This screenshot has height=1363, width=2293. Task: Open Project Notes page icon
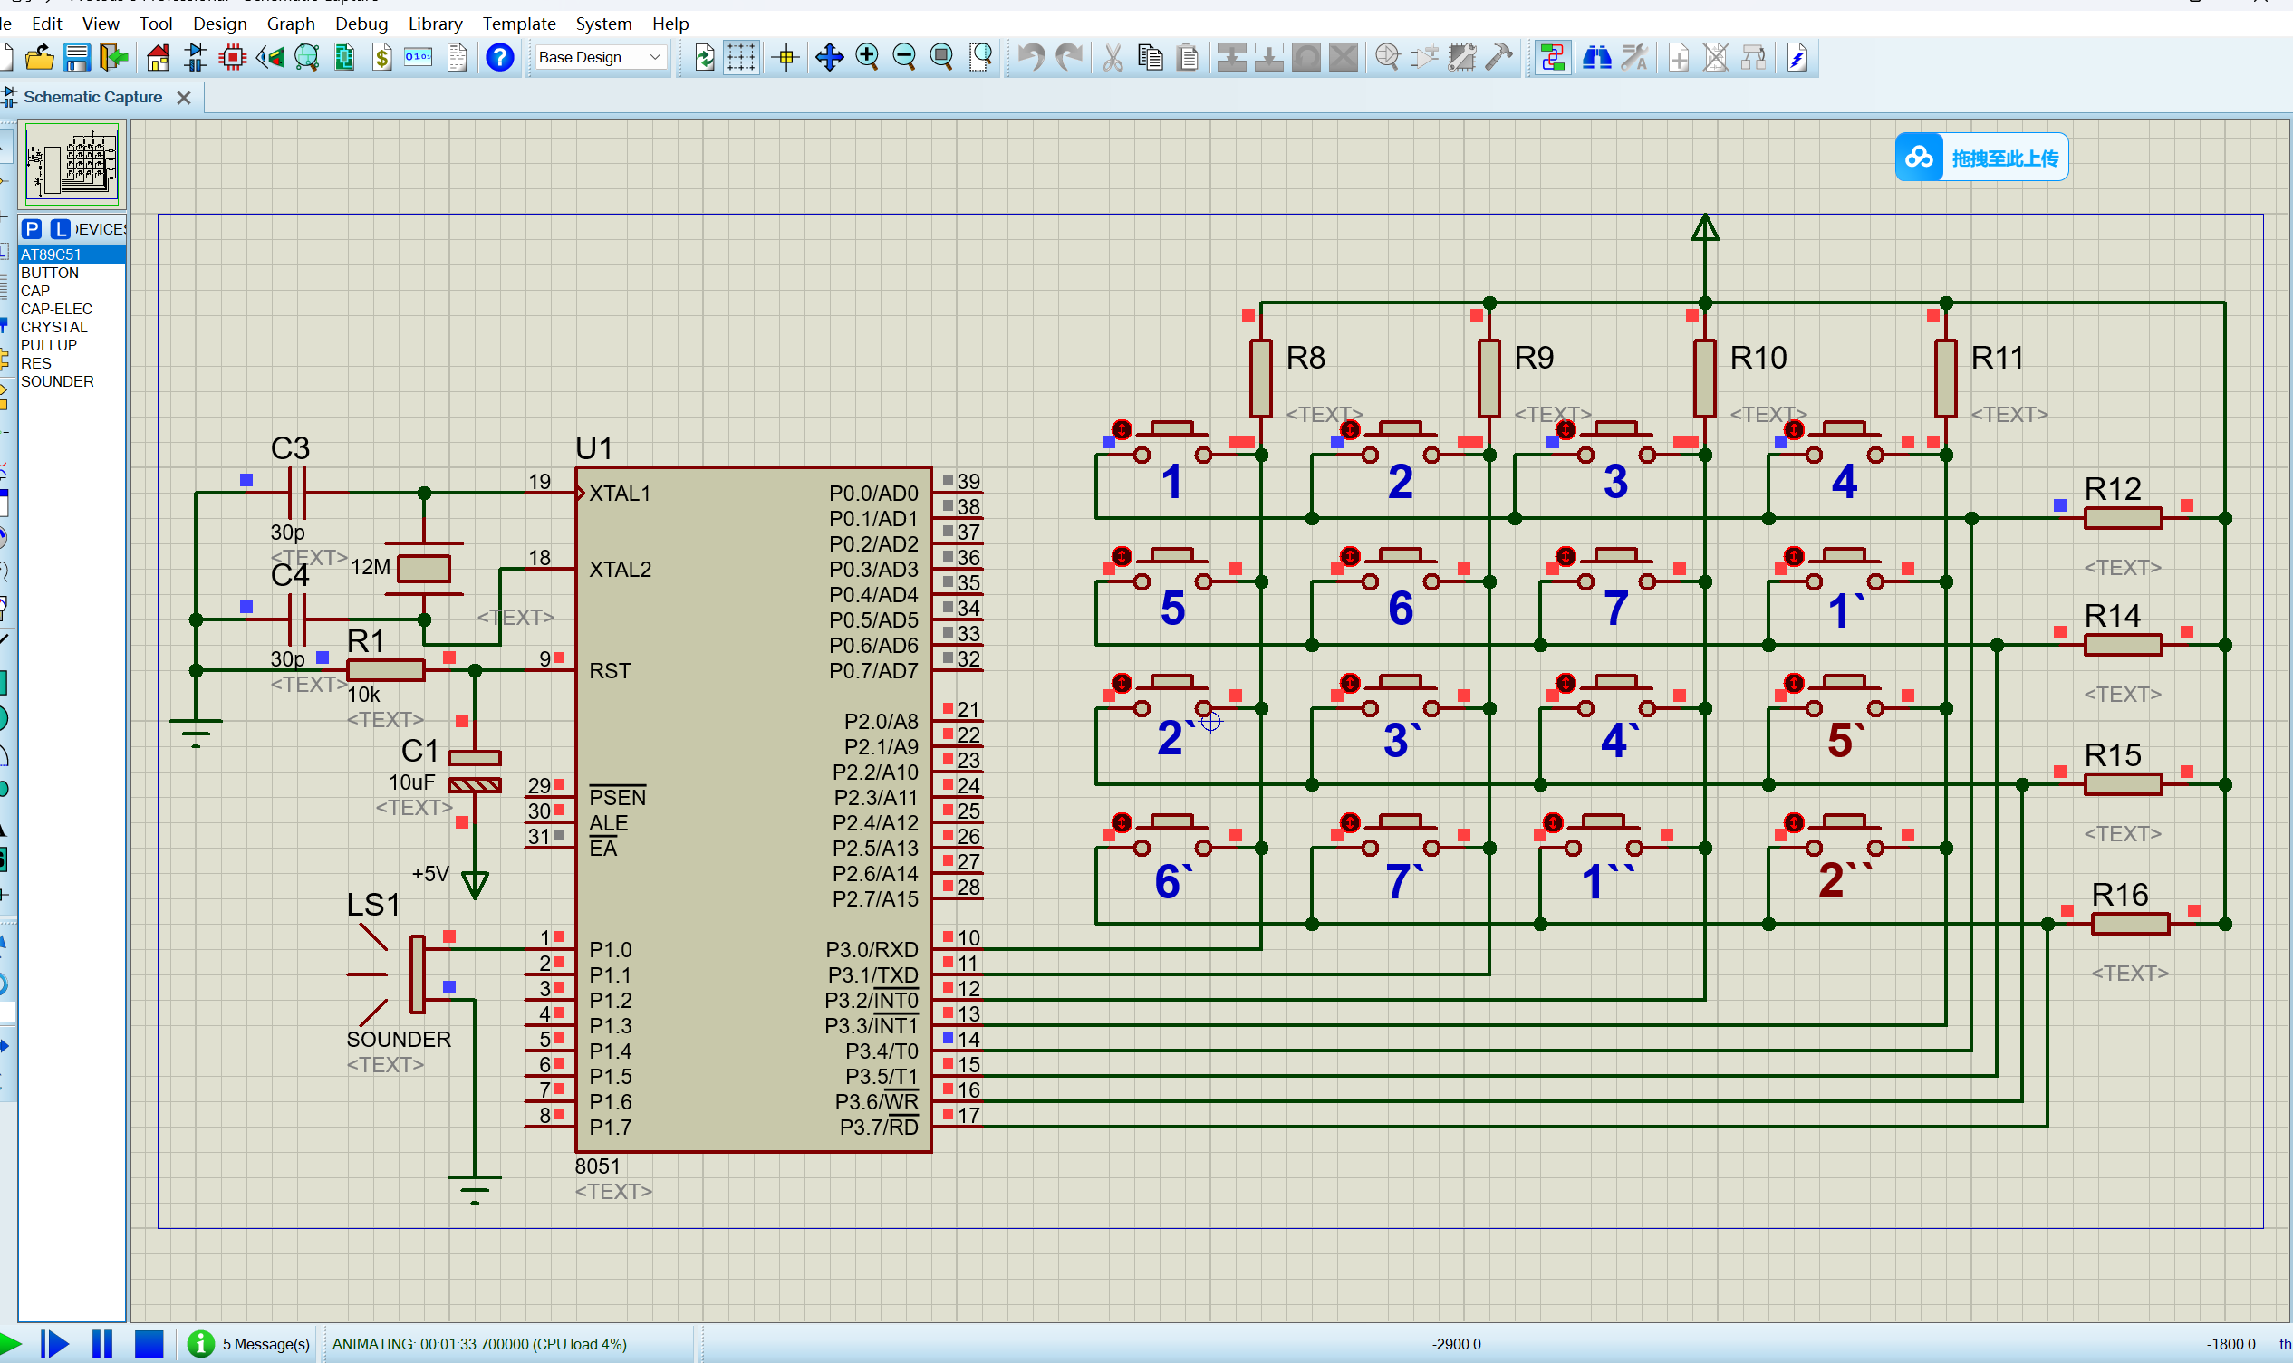tap(458, 58)
